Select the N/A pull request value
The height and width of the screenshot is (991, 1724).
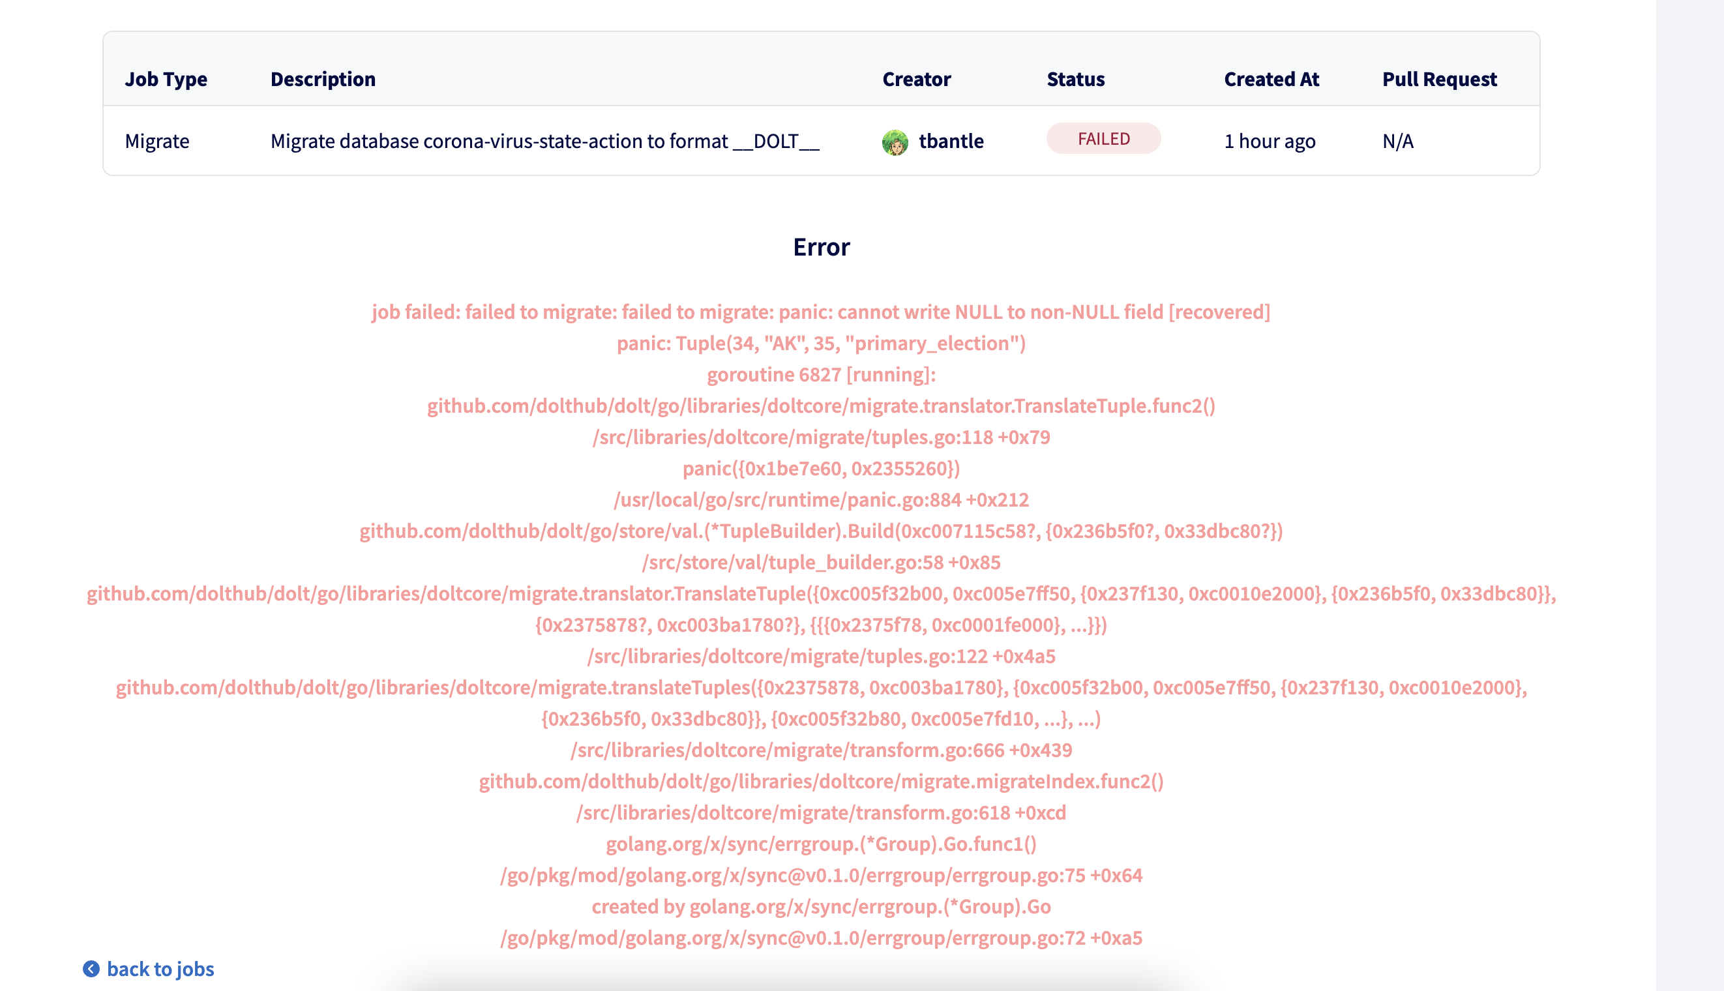tap(1397, 141)
